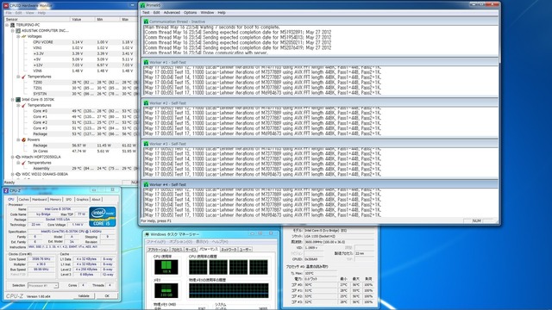Click the CPU-Z title bar icon
Viewport: 552px width, 310px height.
[6, 190]
